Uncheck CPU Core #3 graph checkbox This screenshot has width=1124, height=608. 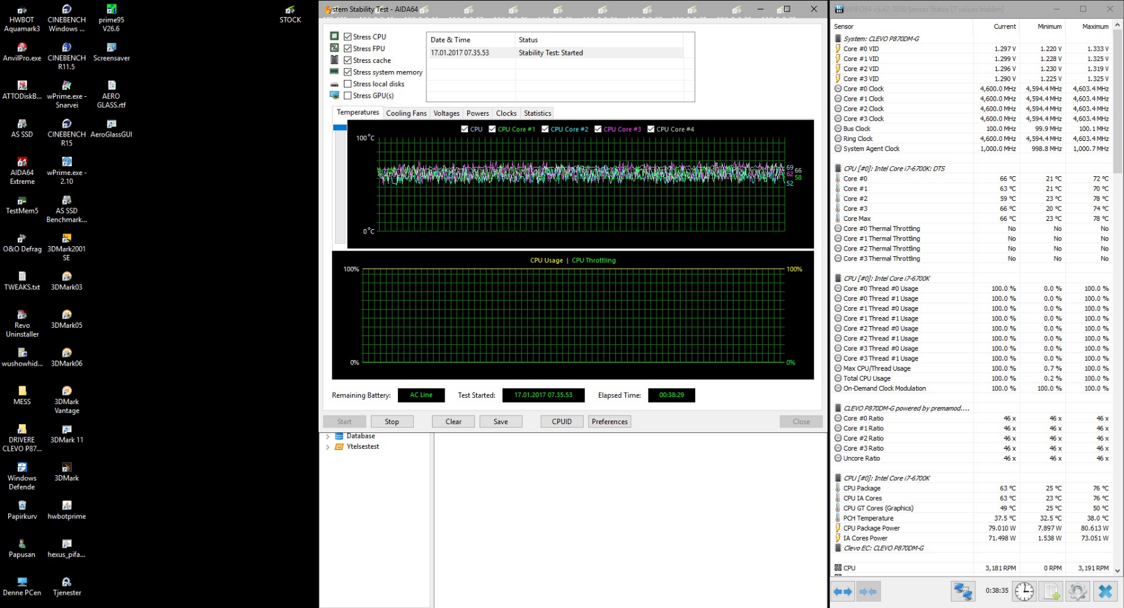click(598, 129)
